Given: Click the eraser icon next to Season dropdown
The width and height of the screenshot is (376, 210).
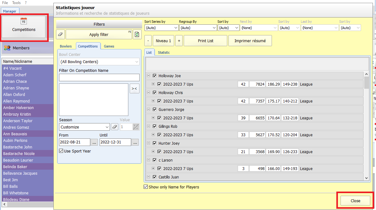Looking at the screenshot, I should pyautogui.click(x=115, y=127).
